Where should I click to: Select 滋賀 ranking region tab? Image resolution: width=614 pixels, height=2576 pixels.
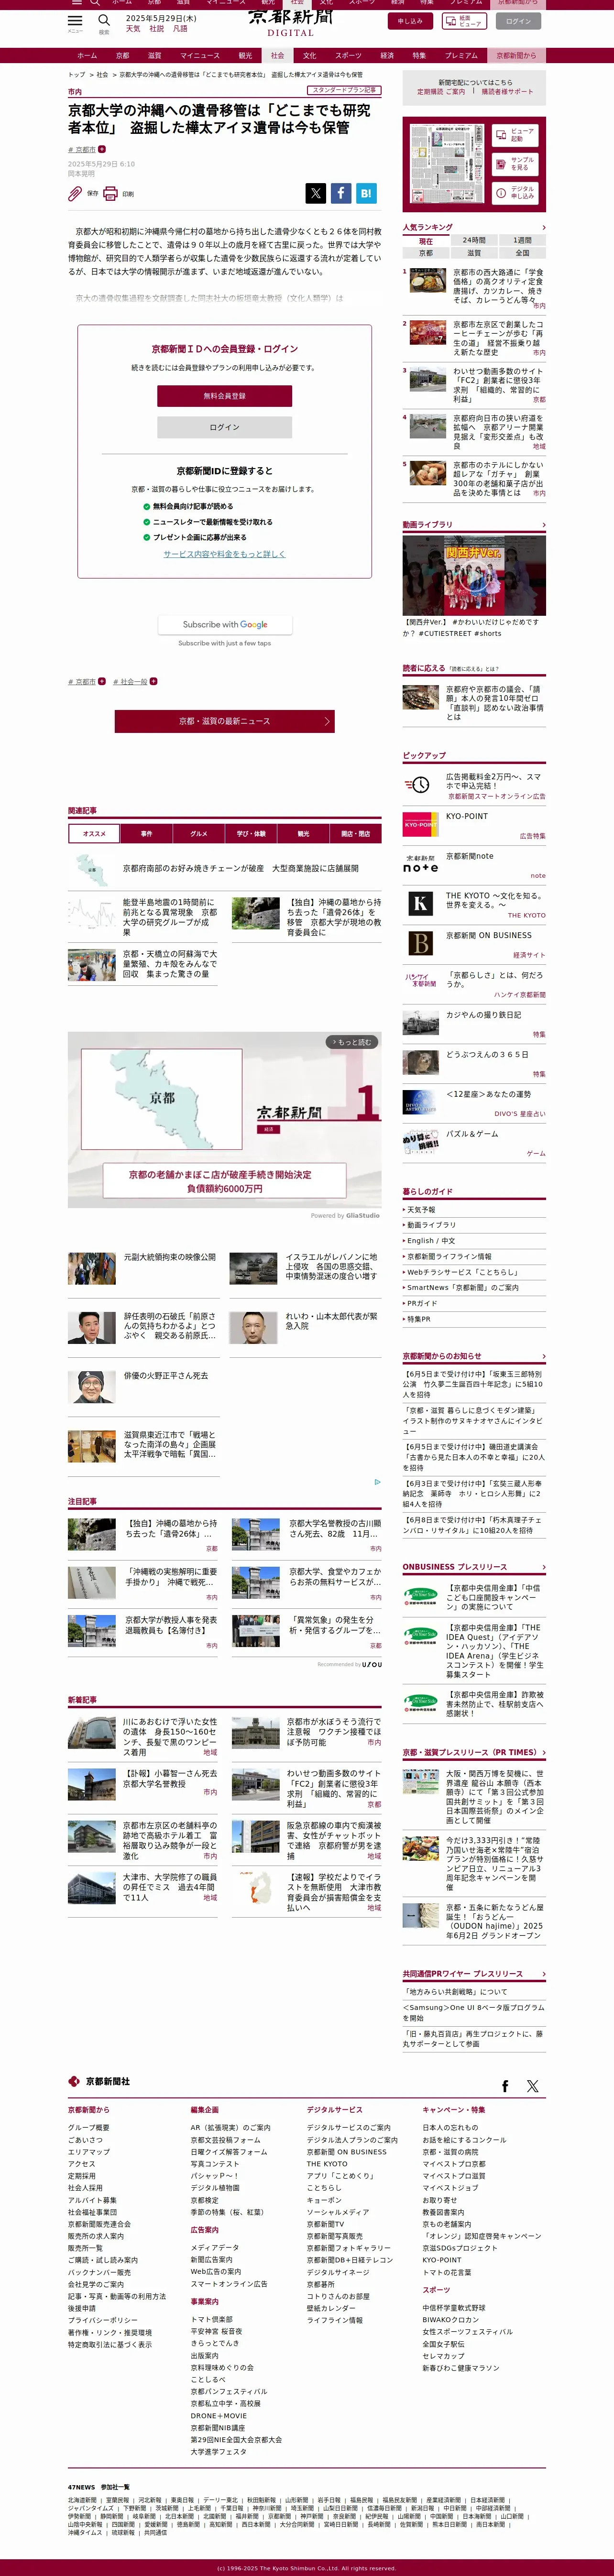pyautogui.click(x=474, y=253)
